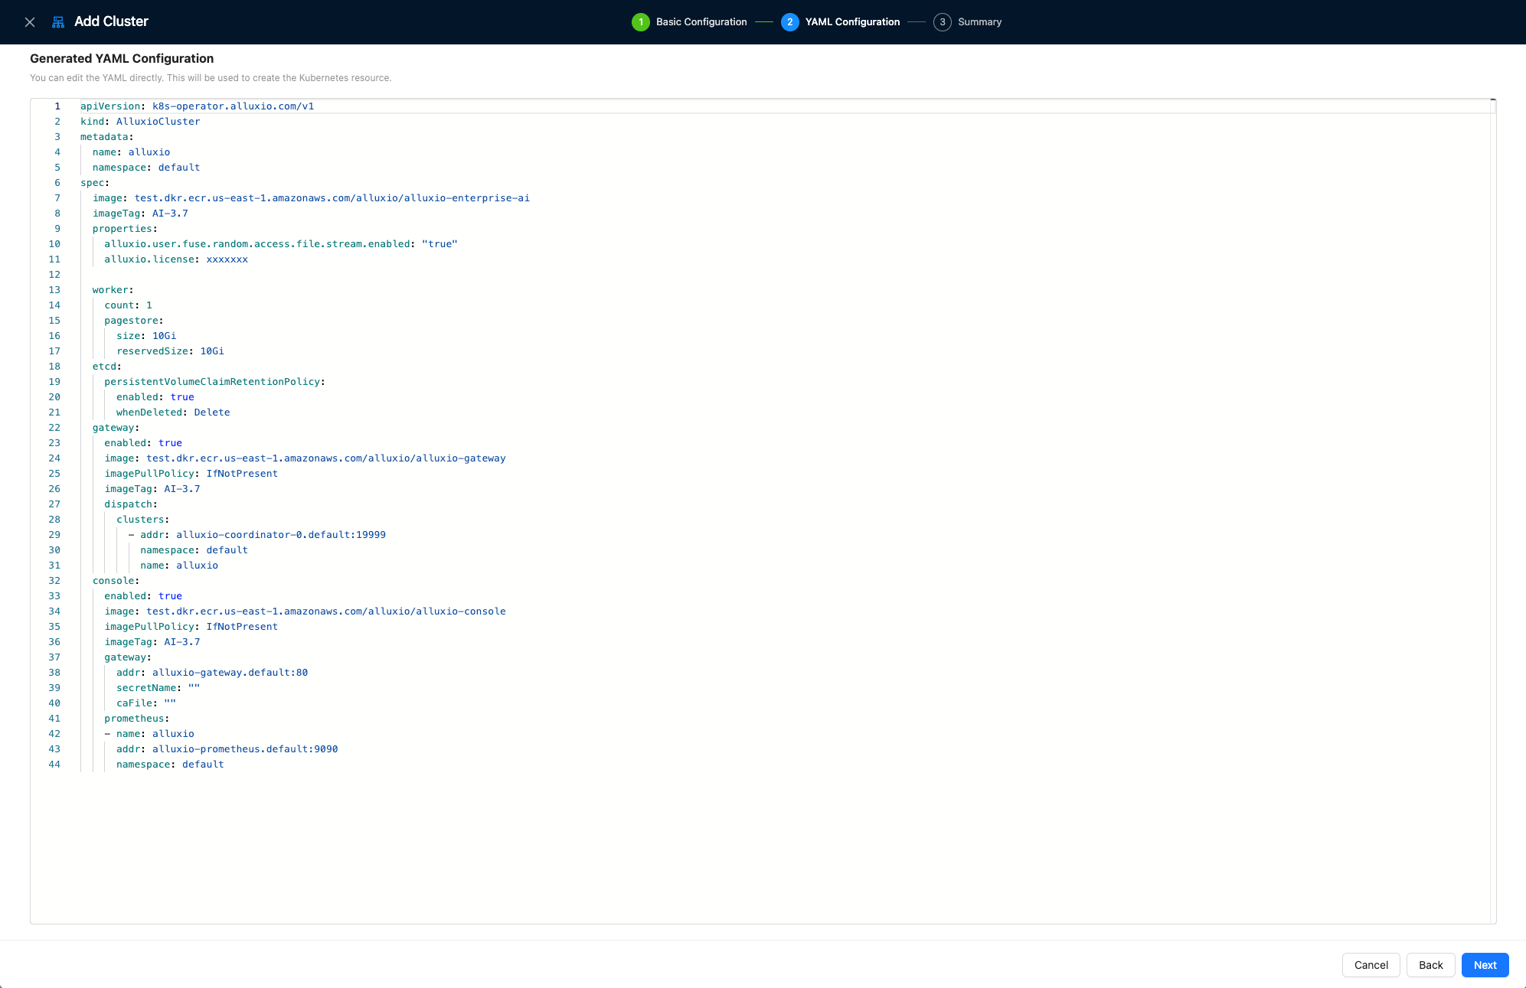Open the Summary step
This screenshot has width=1526, height=988.
[x=979, y=22]
